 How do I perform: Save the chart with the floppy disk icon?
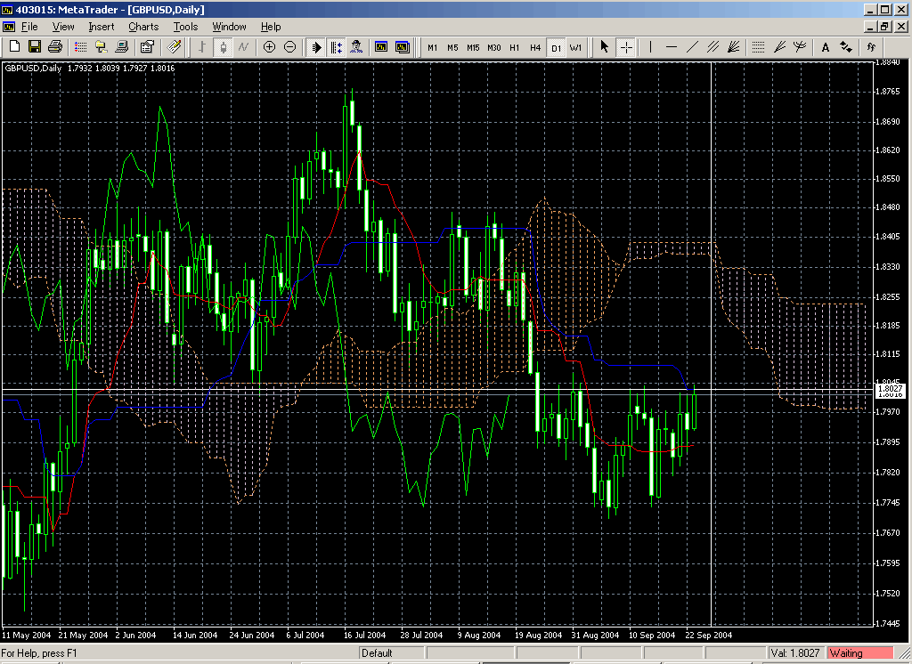(x=35, y=47)
